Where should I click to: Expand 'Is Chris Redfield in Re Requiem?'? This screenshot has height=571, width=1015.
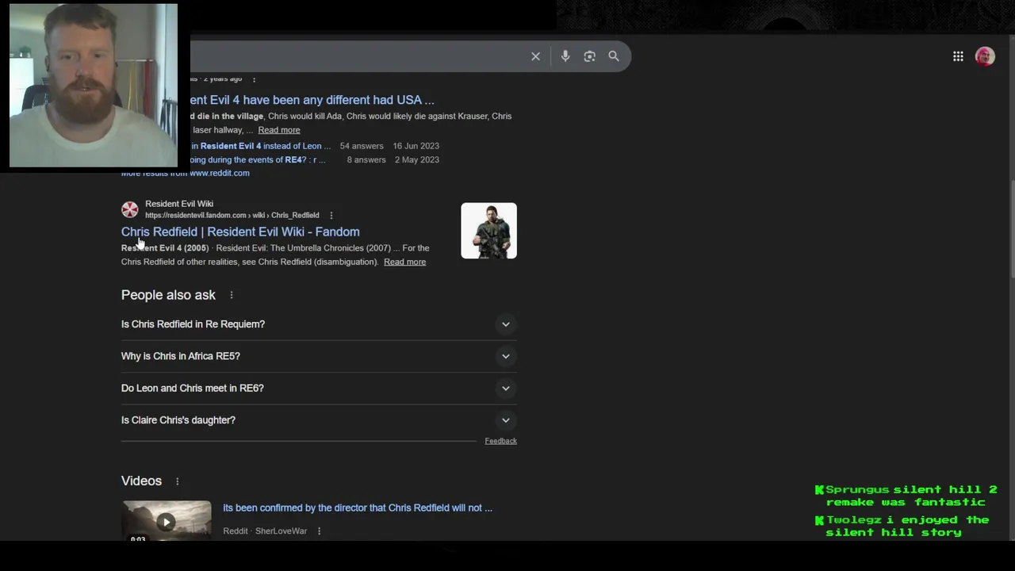click(319, 324)
